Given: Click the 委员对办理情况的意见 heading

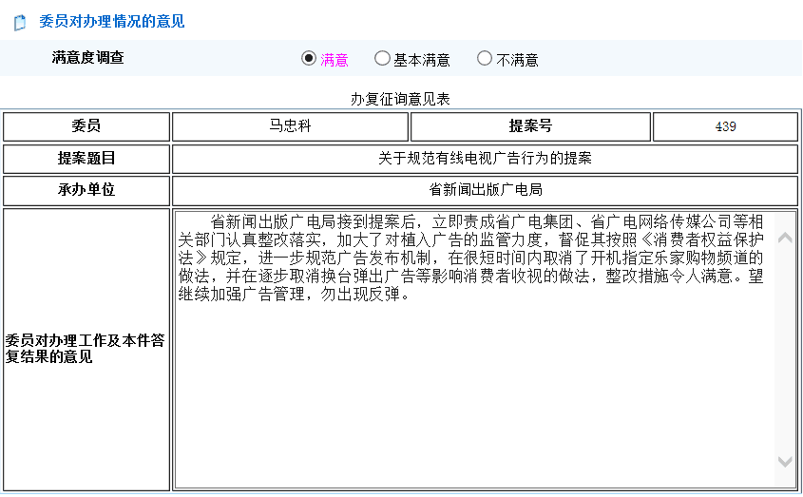Looking at the screenshot, I should click(x=111, y=22).
